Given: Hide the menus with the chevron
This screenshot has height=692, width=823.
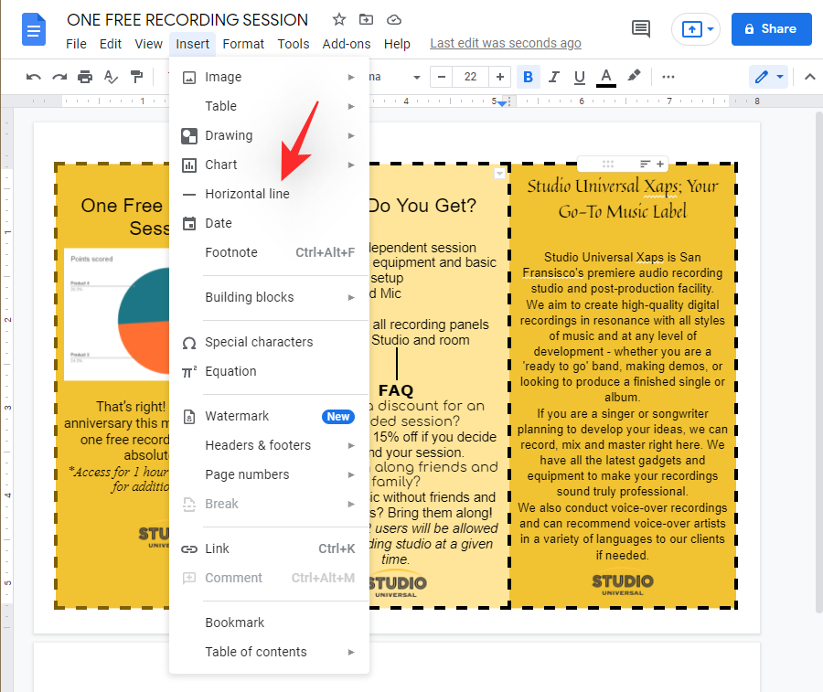Looking at the screenshot, I should point(810,77).
